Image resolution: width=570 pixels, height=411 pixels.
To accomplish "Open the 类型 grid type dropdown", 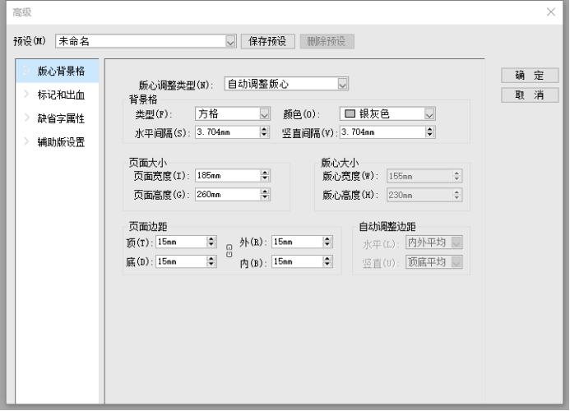I will click(x=264, y=114).
